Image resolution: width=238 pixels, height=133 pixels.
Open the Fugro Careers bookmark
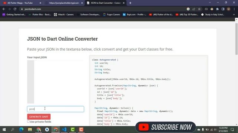[112, 15]
